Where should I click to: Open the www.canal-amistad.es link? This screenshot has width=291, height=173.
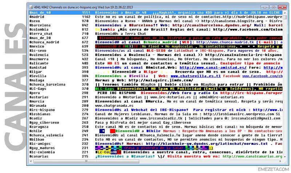[x=213, y=68]
